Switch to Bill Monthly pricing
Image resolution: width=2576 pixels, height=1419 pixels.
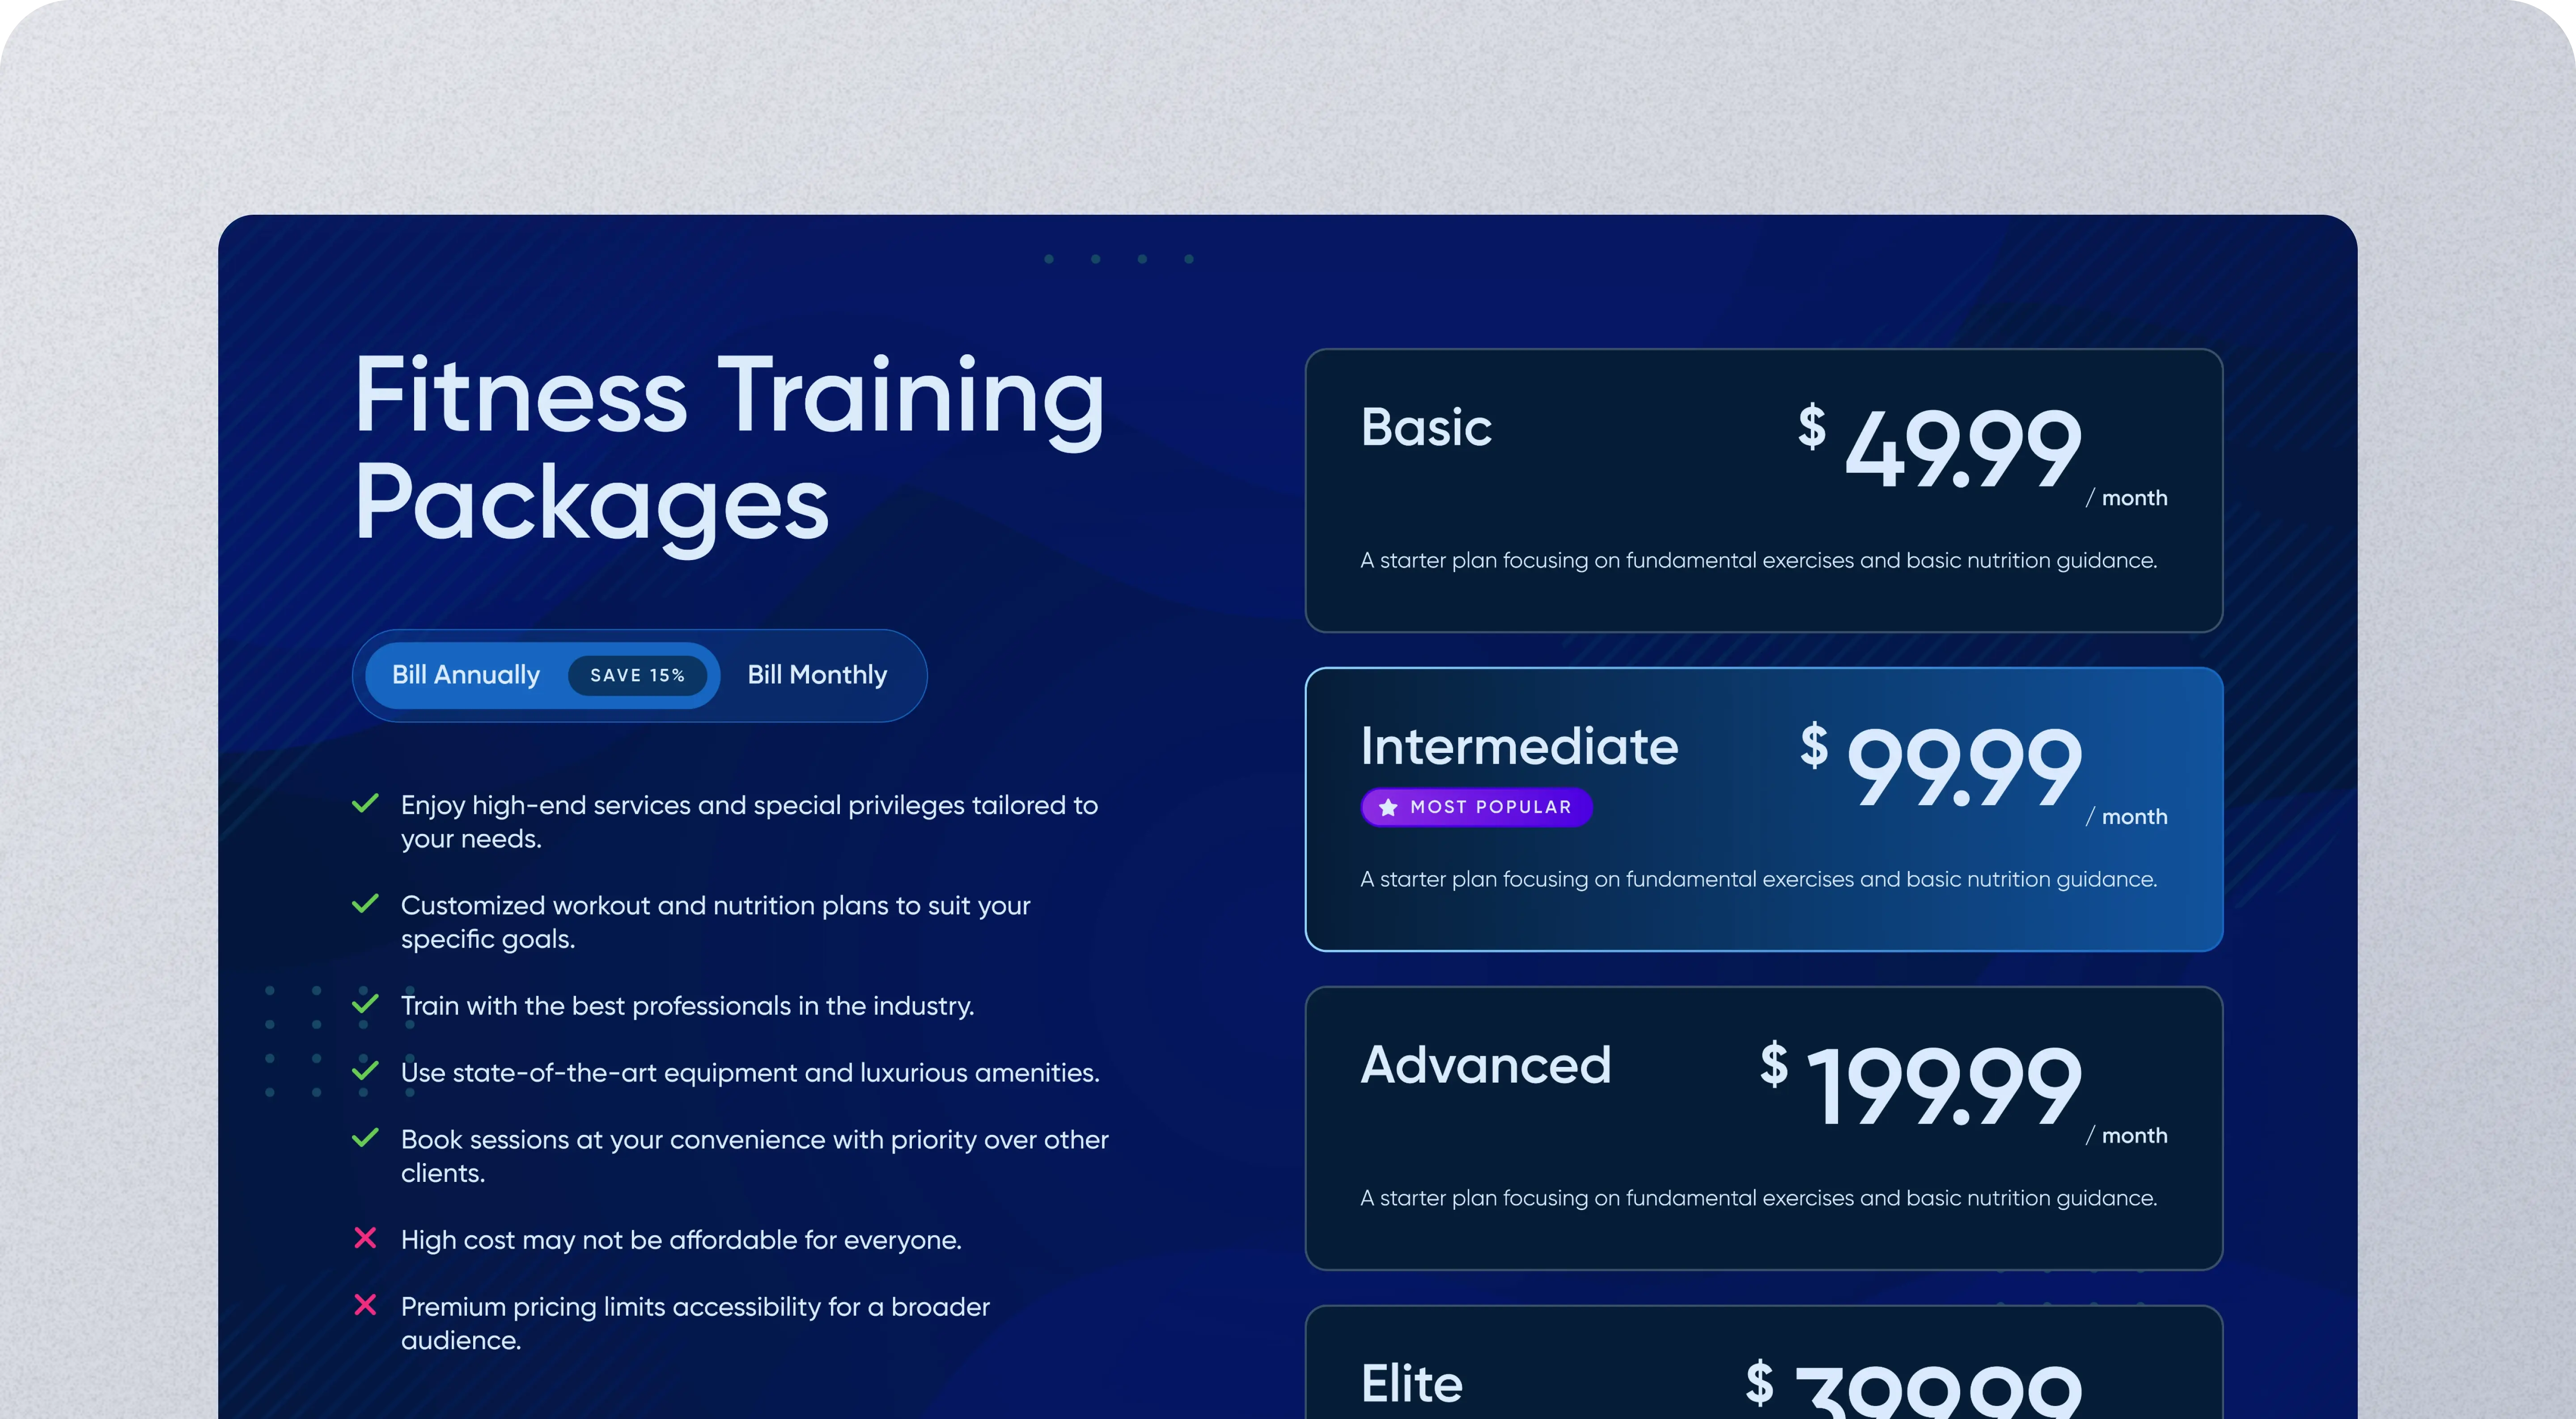click(817, 675)
